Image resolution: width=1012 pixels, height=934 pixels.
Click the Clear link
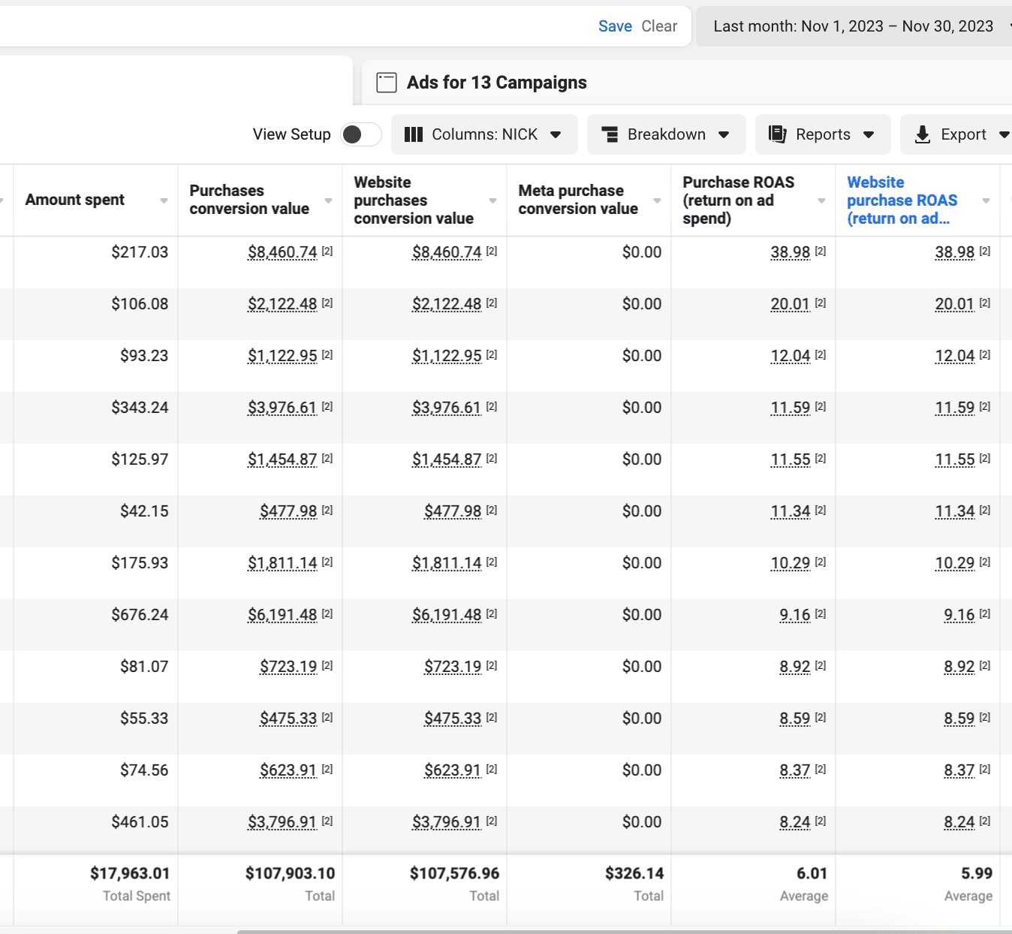point(659,26)
